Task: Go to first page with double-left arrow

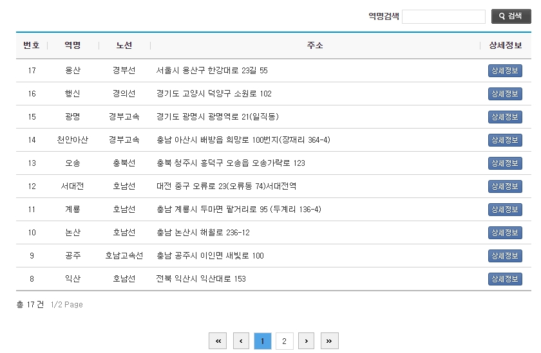Action: click(x=218, y=341)
